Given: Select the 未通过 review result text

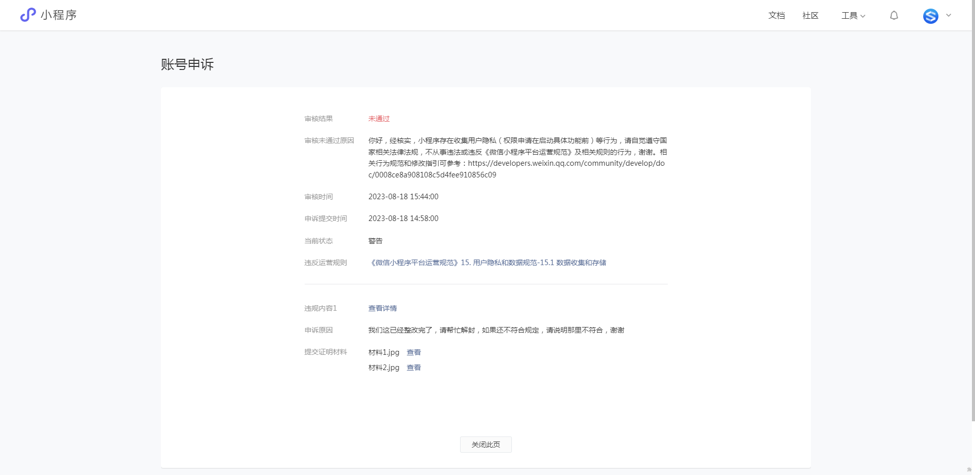Looking at the screenshot, I should coord(379,119).
